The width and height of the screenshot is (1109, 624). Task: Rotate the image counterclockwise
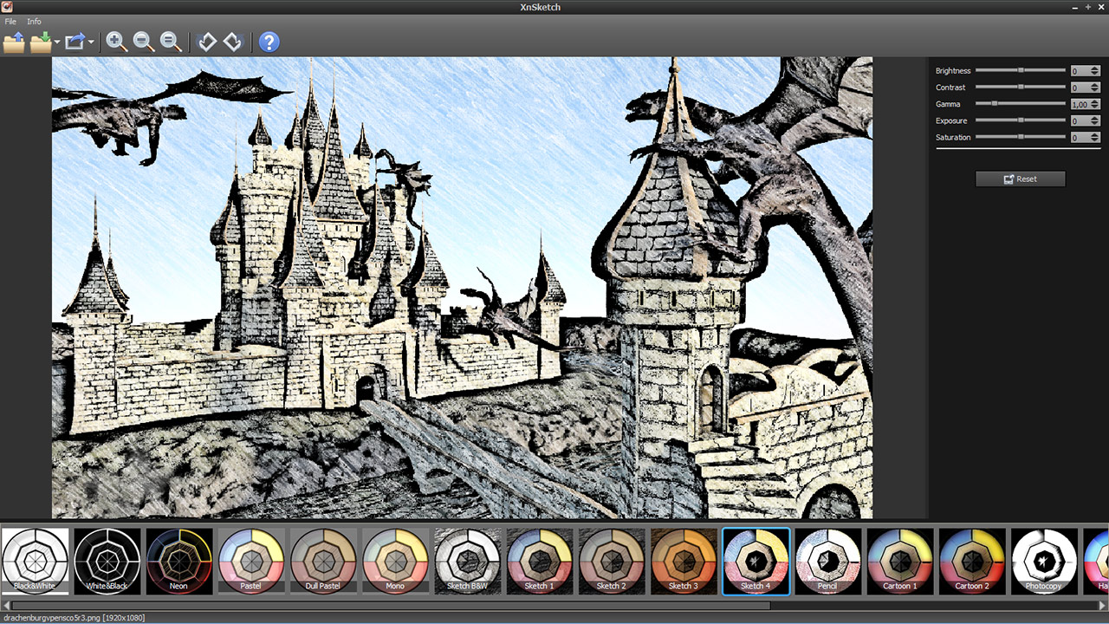[x=206, y=42]
